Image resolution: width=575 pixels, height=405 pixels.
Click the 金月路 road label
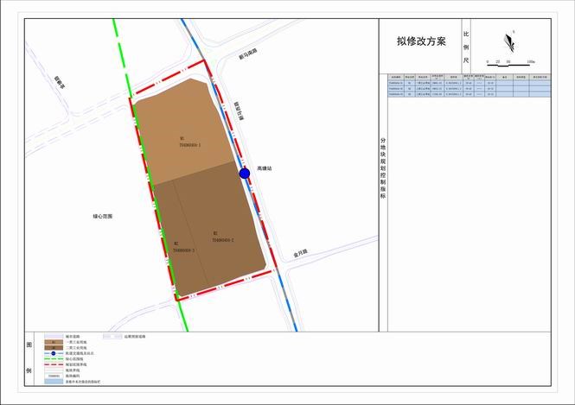click(302, 254)
